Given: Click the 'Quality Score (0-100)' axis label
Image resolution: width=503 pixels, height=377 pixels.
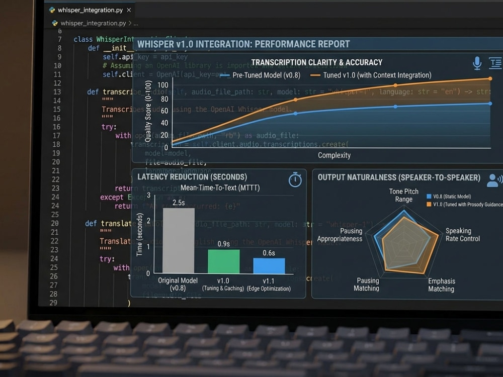Looking at the screenshot, I should 148,111.
